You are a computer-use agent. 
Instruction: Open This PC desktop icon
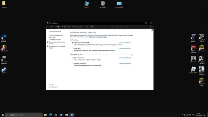pos(86,4)
